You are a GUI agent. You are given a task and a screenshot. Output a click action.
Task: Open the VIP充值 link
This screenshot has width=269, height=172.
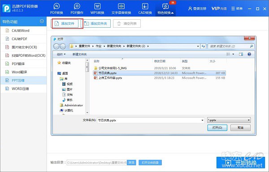tap(219, 8)
